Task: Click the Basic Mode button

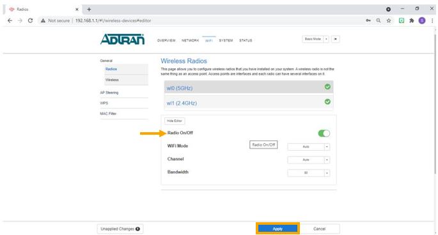Action: pos(313,39)
